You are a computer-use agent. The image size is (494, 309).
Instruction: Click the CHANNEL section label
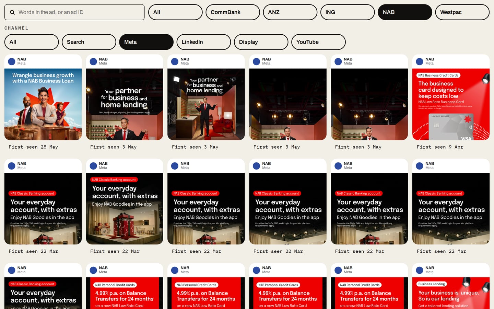click(x=16, y=28)
